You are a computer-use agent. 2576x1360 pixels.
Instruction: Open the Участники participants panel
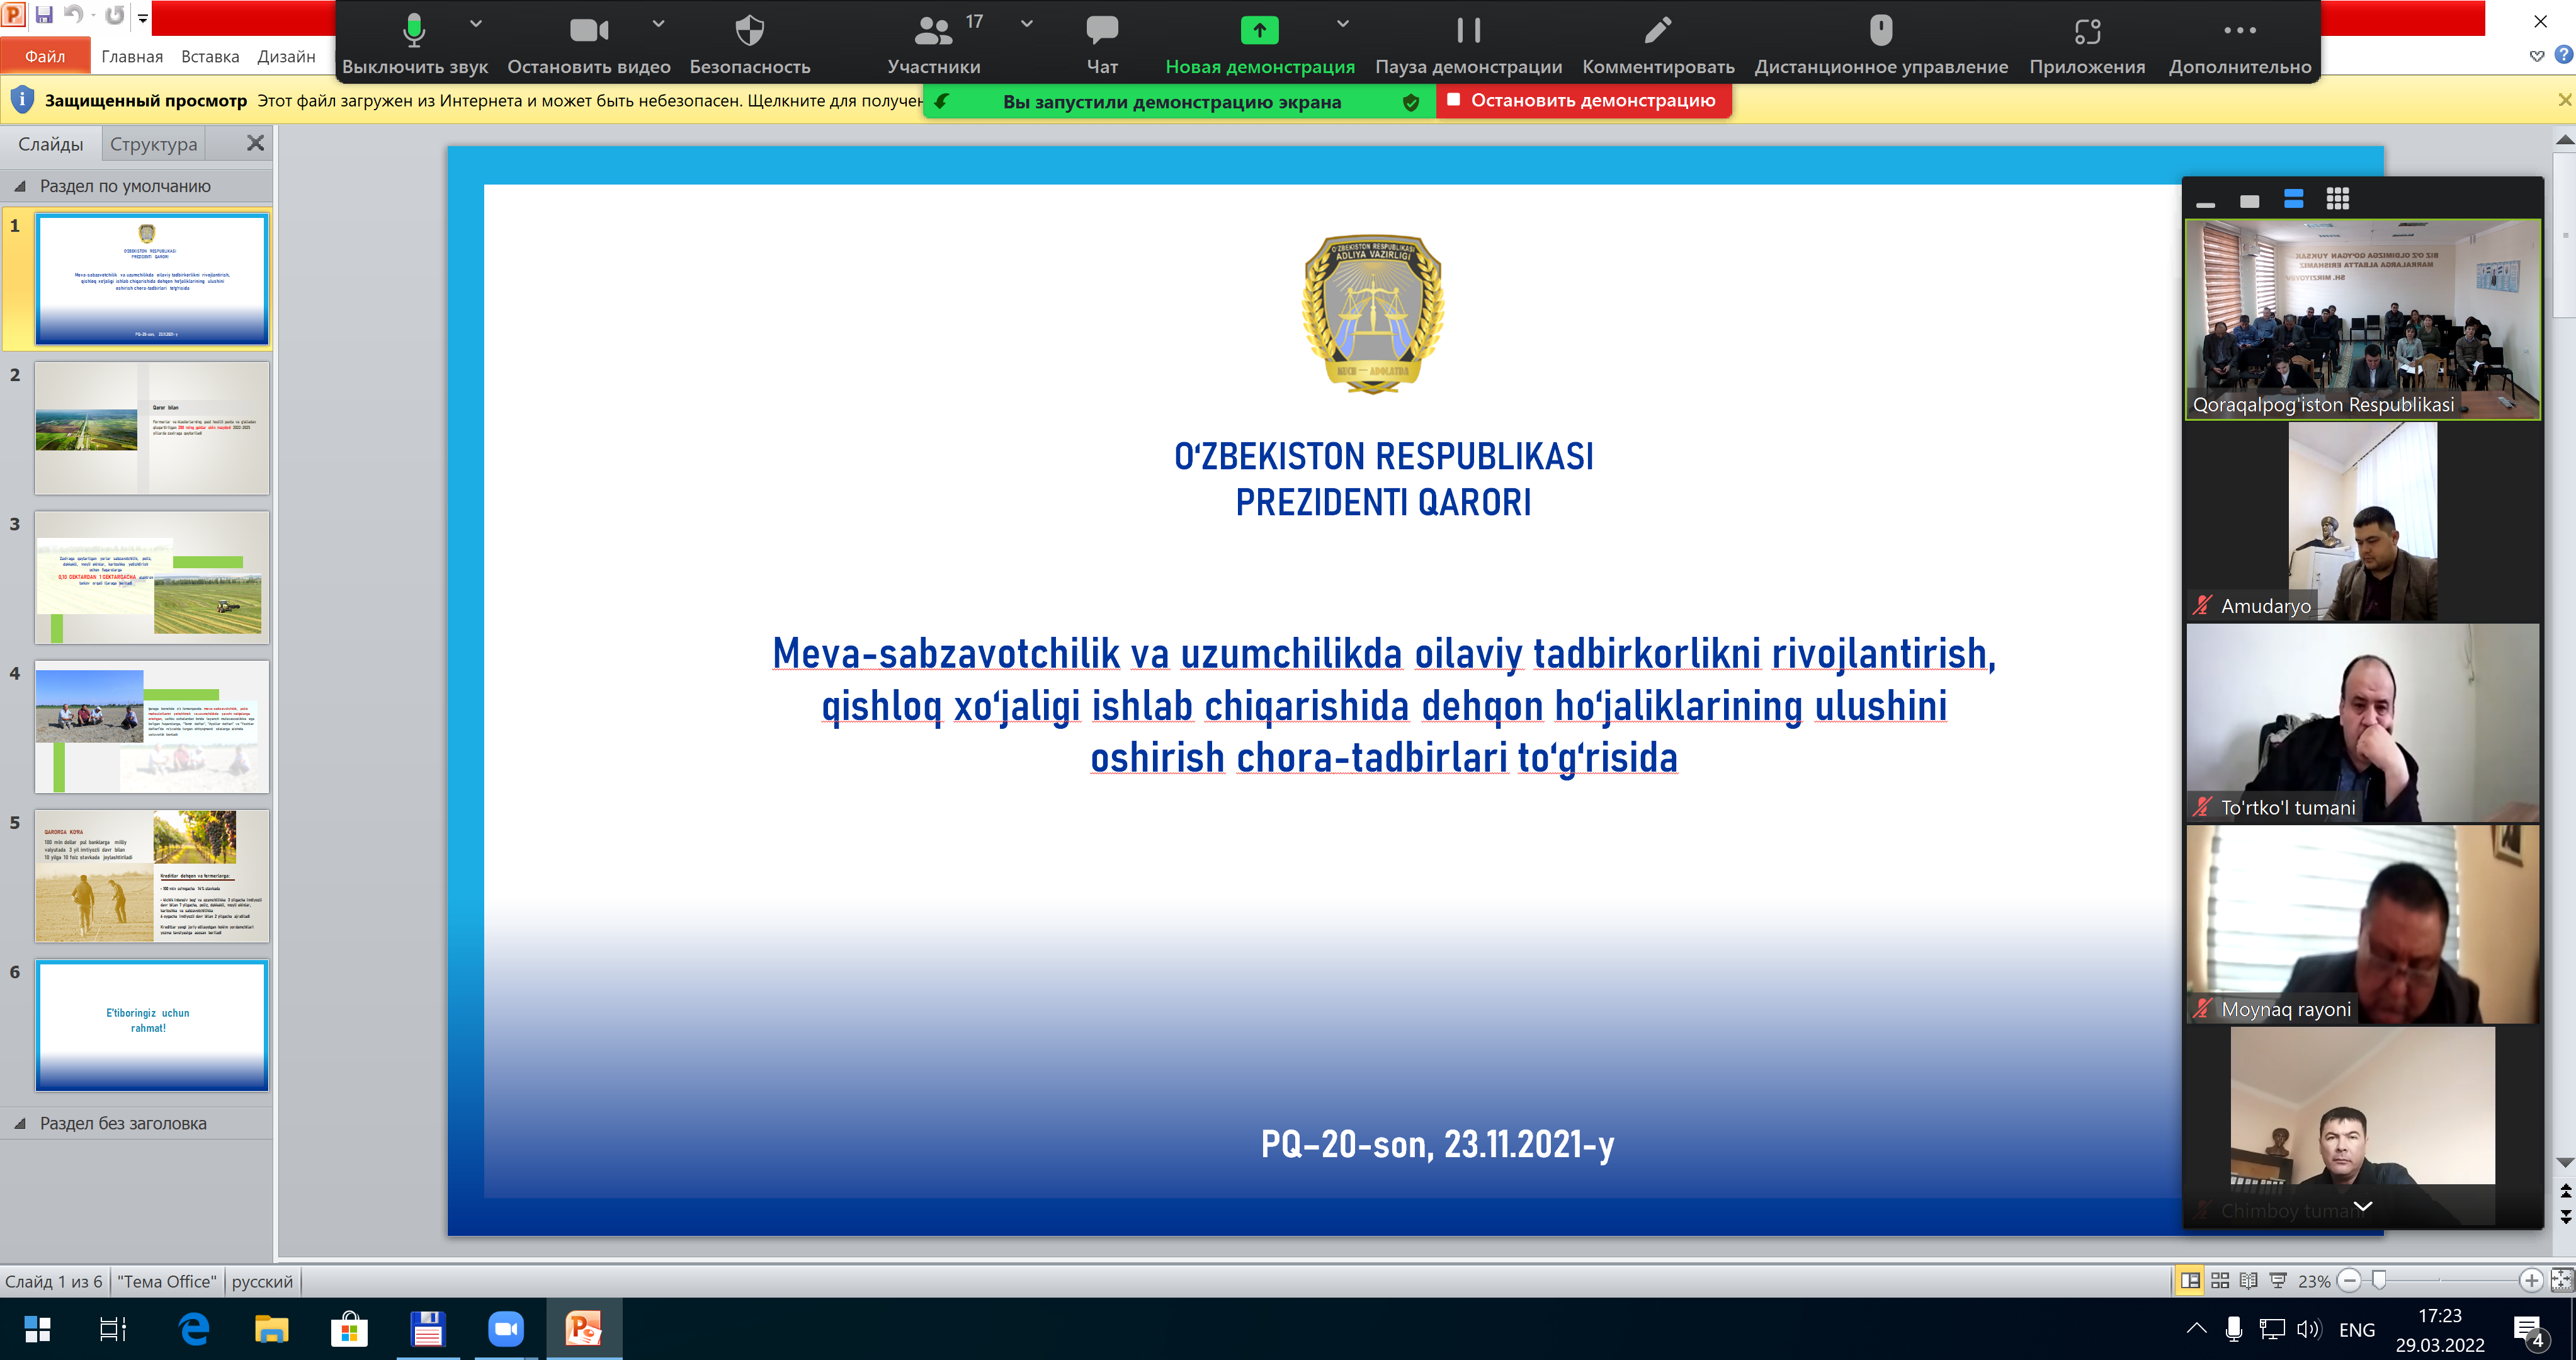[934, 44]
